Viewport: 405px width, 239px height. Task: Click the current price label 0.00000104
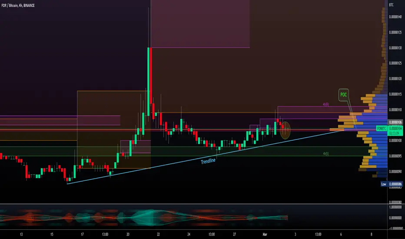point(395,129)
